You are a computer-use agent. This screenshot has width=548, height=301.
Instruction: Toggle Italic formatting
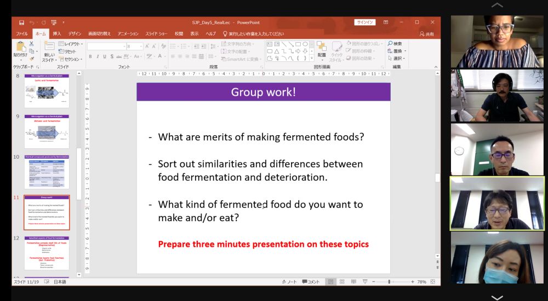point(98,56)
